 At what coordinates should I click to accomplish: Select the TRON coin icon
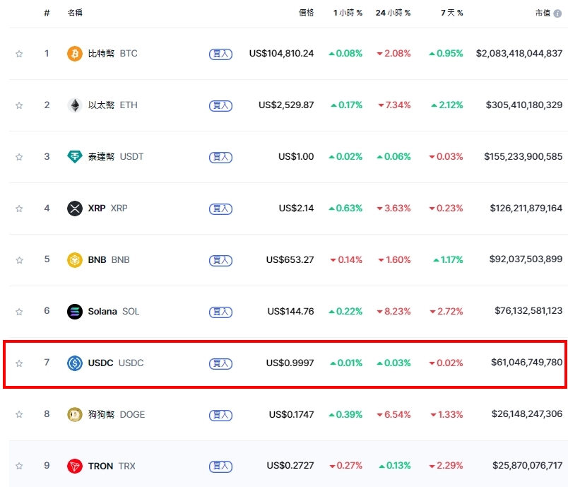(x=74, y=466)
